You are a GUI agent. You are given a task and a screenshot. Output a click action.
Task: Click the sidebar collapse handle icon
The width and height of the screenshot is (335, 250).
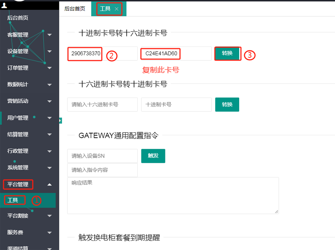60,121
